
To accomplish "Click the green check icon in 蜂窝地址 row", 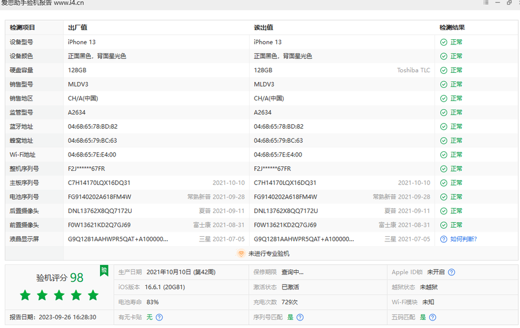I will click(443, 141).
